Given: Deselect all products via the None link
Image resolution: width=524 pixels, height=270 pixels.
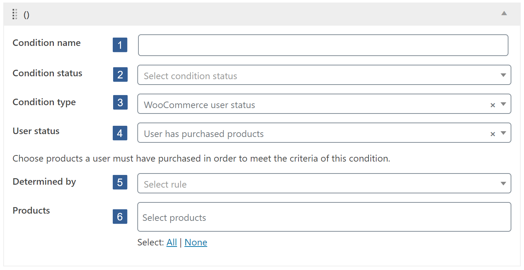Looking at the screenshot, I should pyautogui.click(x=196, y=242).
